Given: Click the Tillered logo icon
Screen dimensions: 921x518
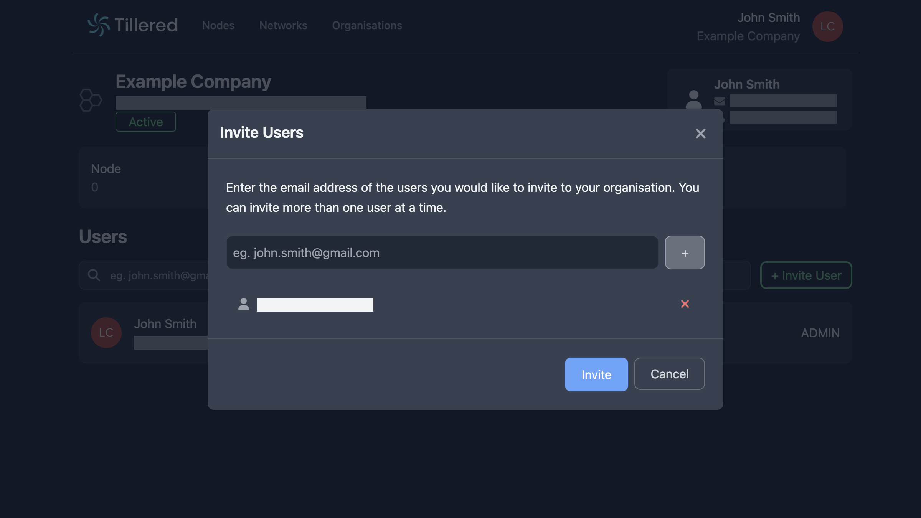Looking at the screenshot, I should 99,26.
